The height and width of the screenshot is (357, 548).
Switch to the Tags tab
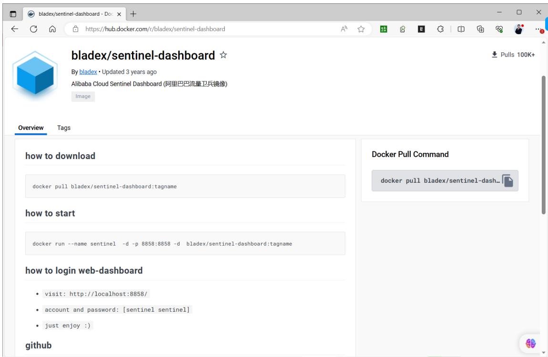pos(64,128)
